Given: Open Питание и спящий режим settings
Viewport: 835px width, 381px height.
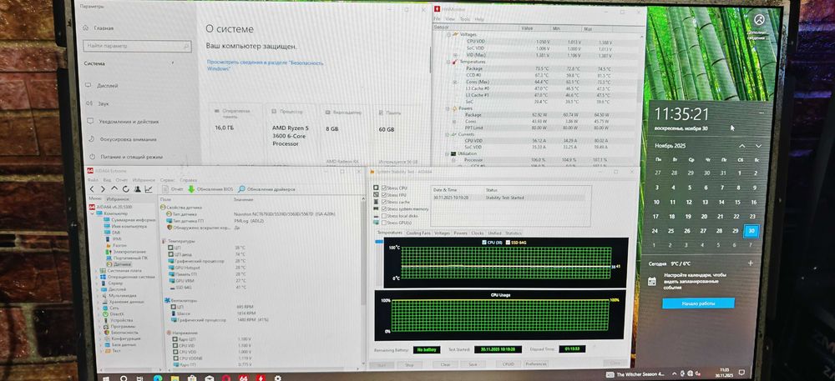Looking at the screenshot, I should tap(124, 158).
